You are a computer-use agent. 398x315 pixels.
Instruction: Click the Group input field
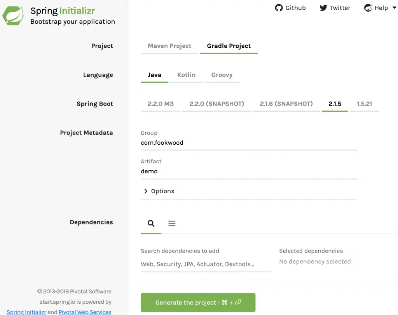249,143
